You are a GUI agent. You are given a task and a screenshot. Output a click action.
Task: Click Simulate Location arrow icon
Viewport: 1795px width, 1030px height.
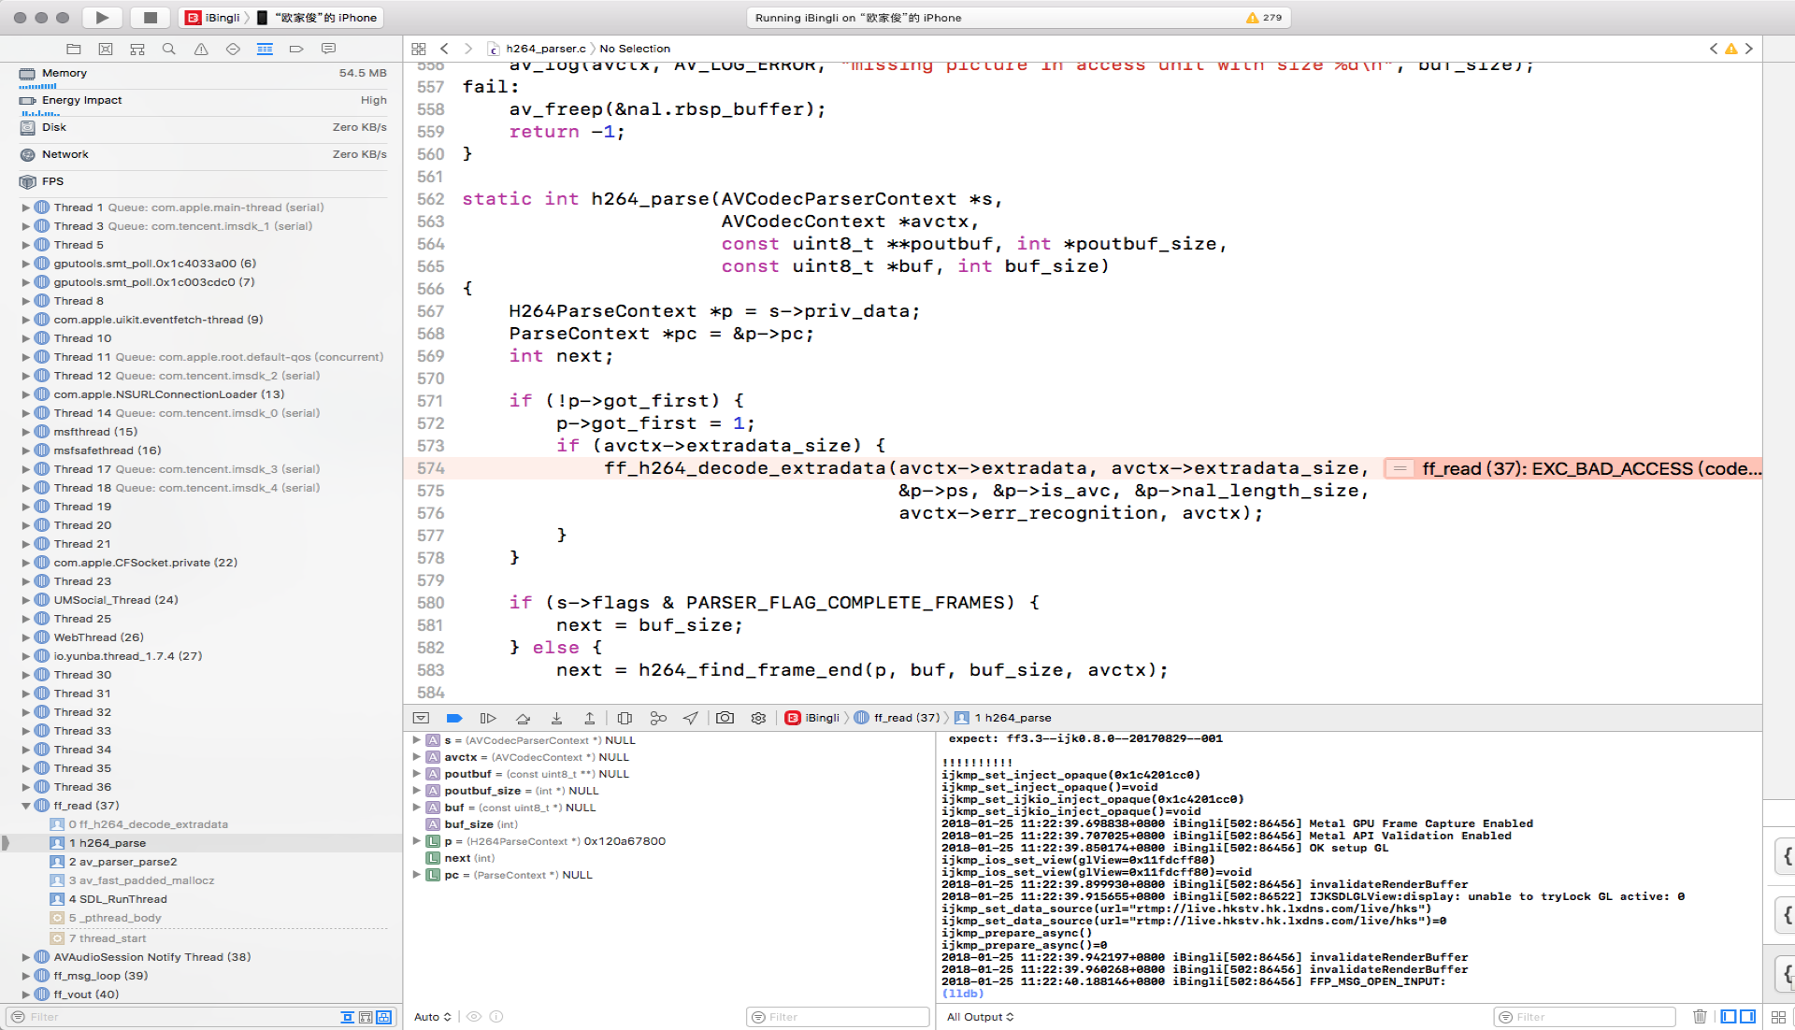[x=691, y=718]
